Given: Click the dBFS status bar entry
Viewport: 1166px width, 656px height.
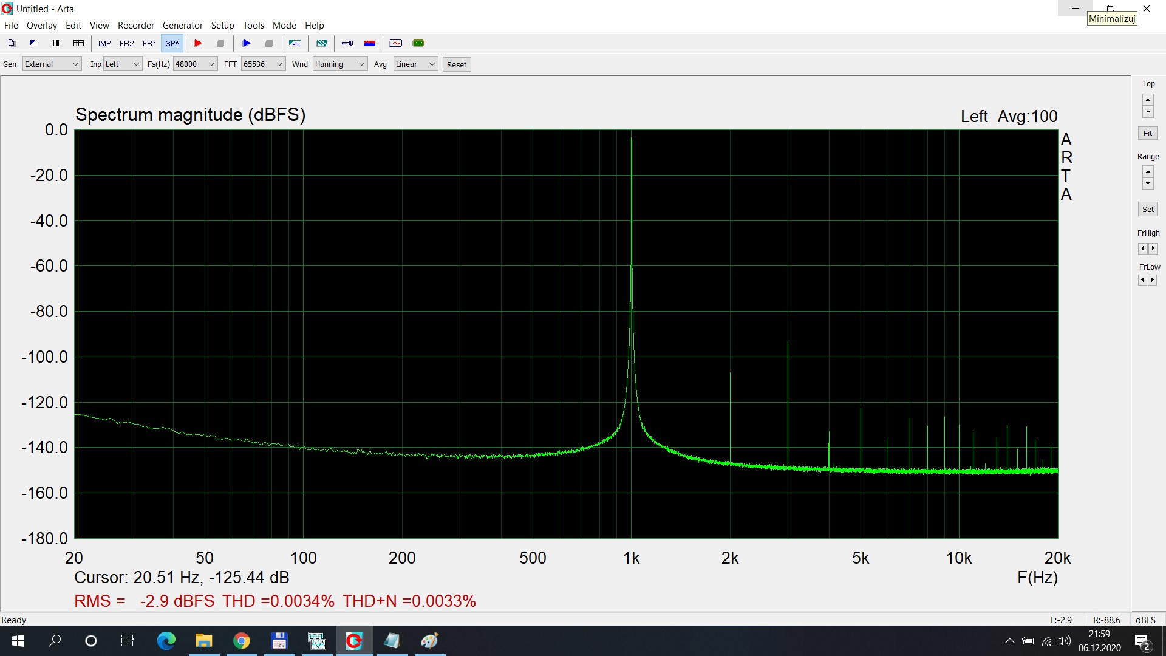Looking at the screenshot, I should click(1145, 620).
